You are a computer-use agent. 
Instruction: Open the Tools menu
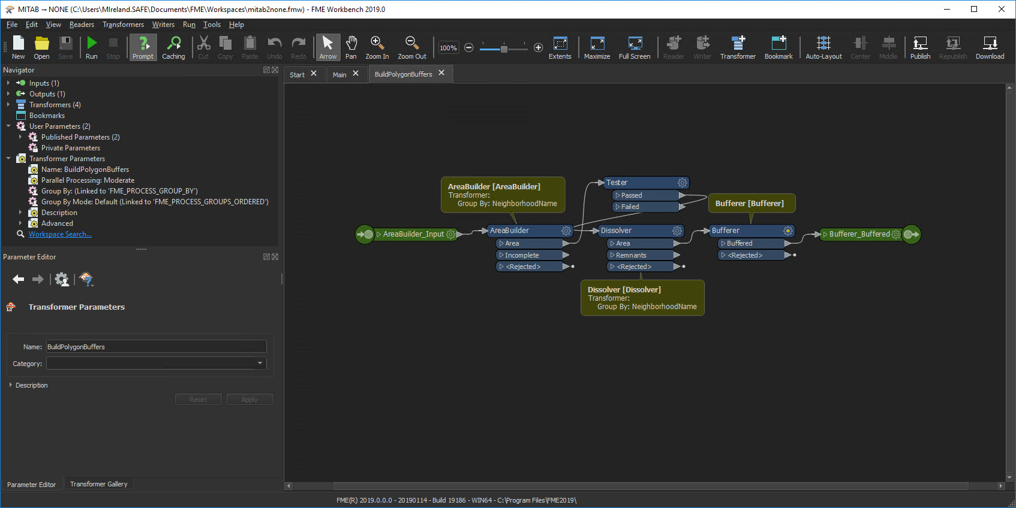point(212,25)
